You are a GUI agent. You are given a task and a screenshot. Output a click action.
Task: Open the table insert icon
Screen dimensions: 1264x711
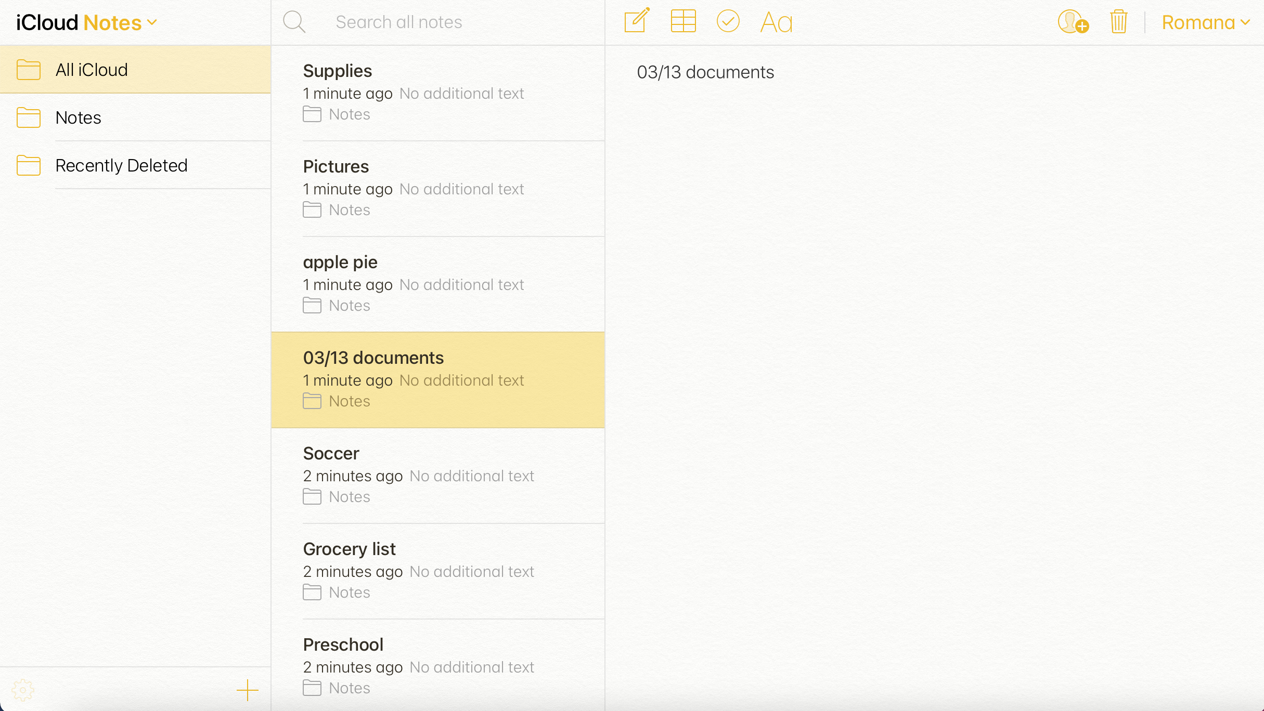click(682, 22)
